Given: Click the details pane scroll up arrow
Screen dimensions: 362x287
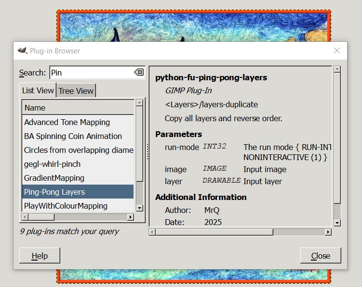Looking at the screenshot, I should (337, 69).
